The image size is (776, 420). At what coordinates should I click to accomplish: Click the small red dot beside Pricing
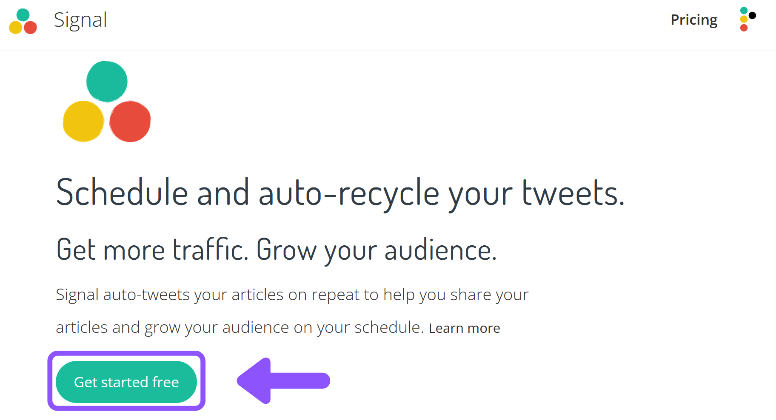pos(744,28)
